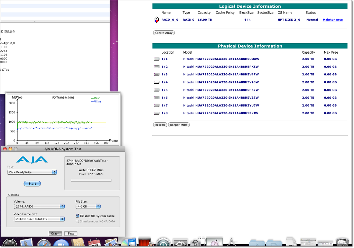Click the model ending in H3YU7W
The width and height of the screenshot is (354, 248).
pyautogui.click(x=221, y=105)
